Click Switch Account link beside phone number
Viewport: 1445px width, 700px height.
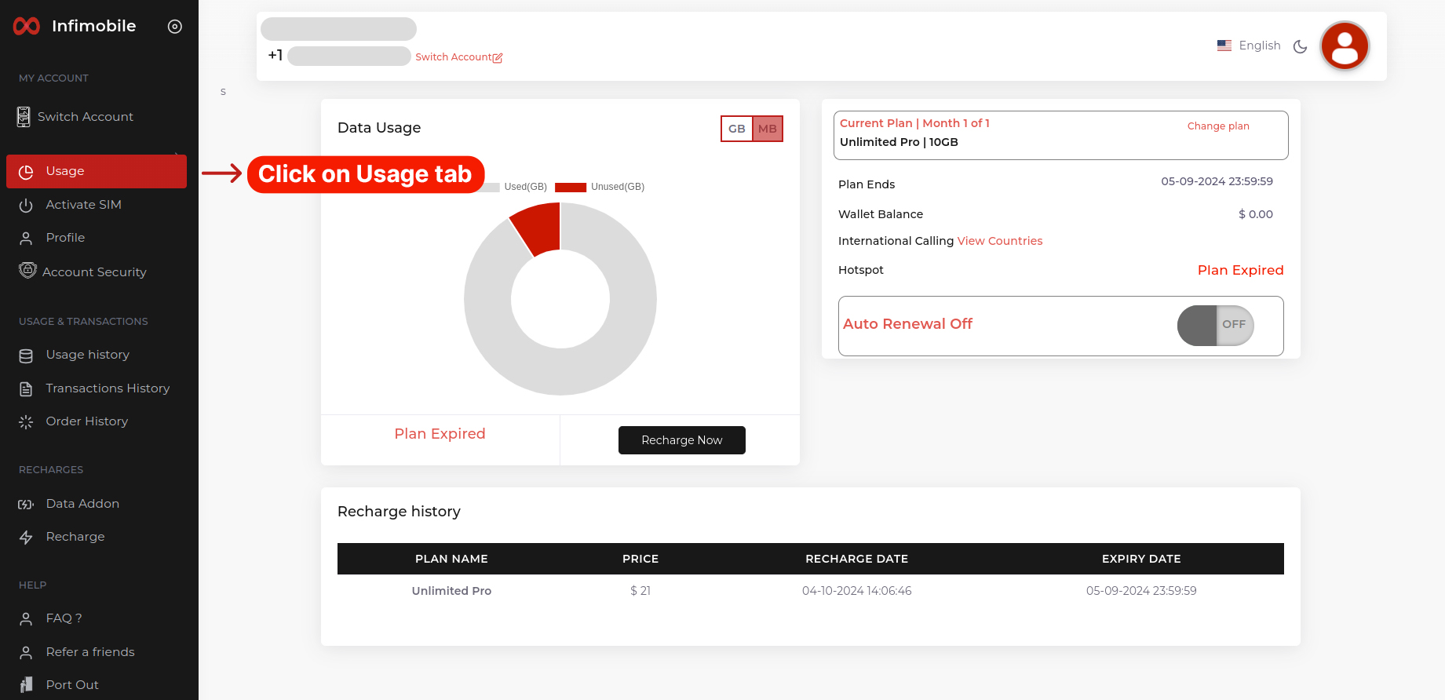[458, 57]
